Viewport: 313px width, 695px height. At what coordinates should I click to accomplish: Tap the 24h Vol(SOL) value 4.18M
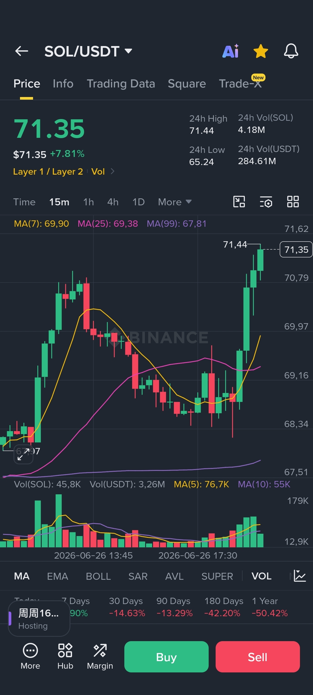click(251, 130)
